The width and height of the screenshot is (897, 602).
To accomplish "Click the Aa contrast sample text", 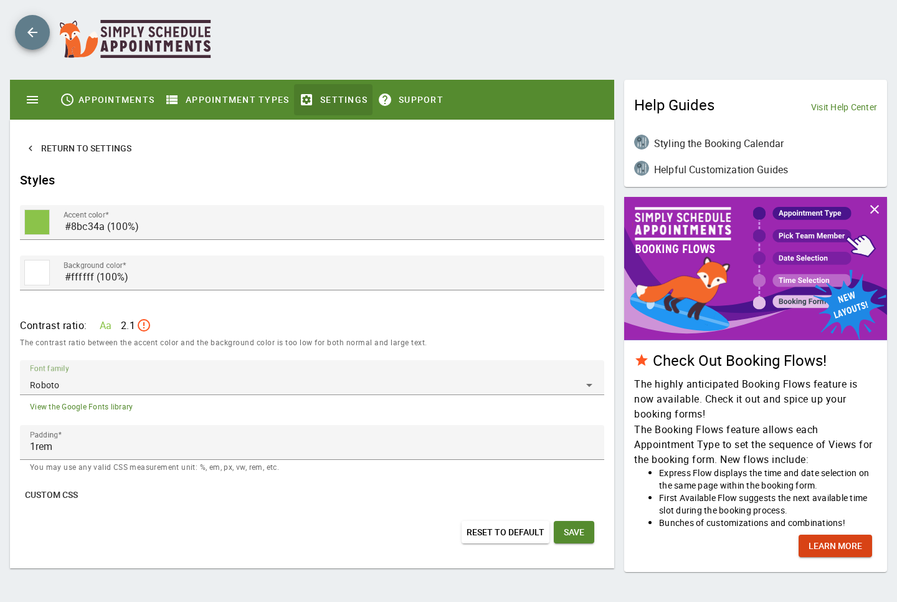I will pos(105,325).
